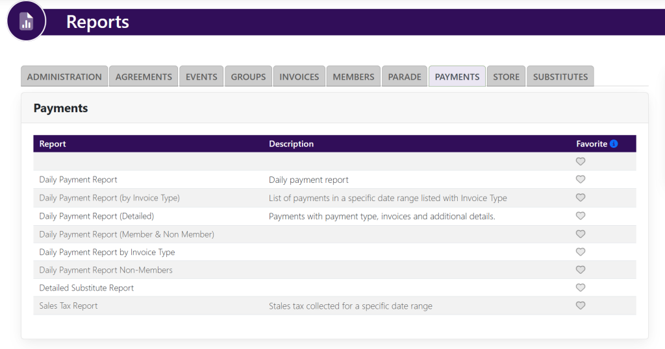Open the Store tab
The width and height of the screenshot is (665, 349).
(x=506, y=77)
